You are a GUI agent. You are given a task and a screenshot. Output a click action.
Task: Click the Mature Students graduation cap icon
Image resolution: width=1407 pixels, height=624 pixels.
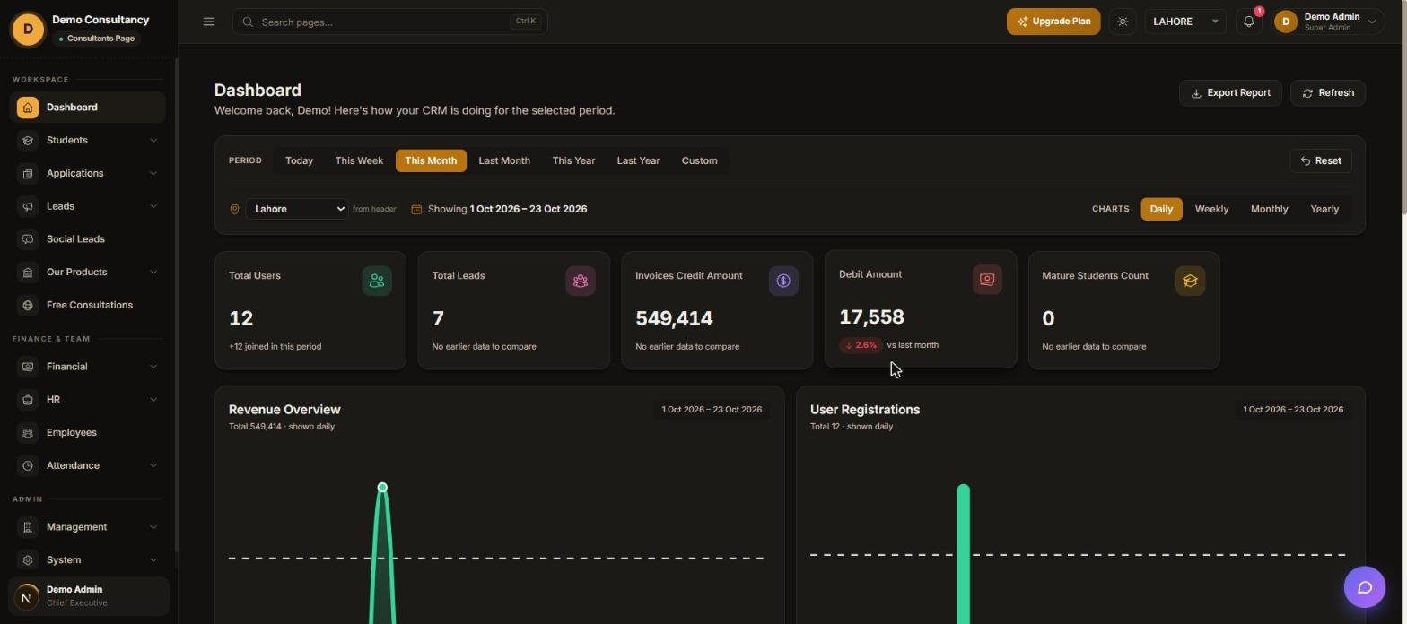click(1190, 281)
